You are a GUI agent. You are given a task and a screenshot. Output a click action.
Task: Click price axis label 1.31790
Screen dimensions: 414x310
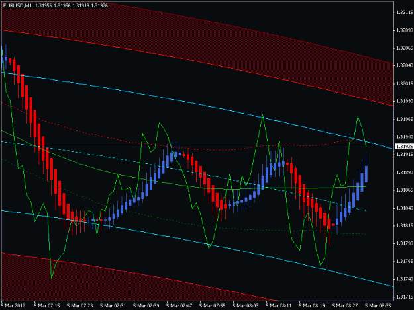tap(405, 243)
